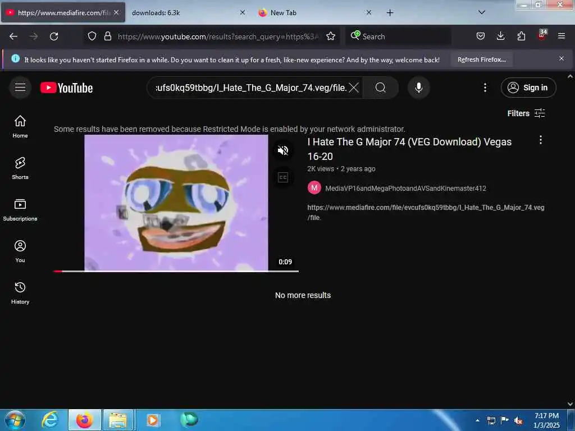This screenshot has width=575, height=431.
Task: Clear the YouTube search query with X
Action: tap(354, 88)
